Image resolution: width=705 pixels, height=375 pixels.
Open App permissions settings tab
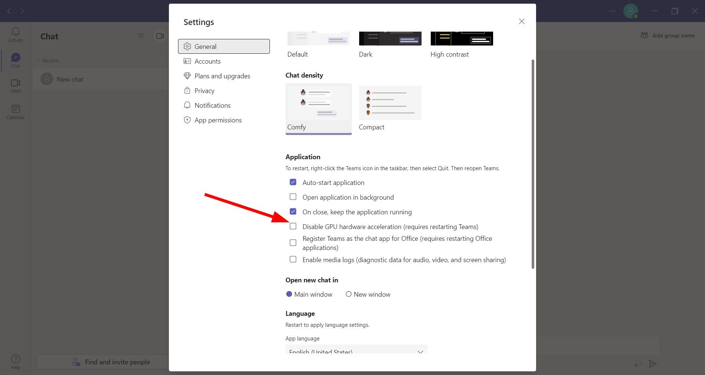[x=224, y=120]
